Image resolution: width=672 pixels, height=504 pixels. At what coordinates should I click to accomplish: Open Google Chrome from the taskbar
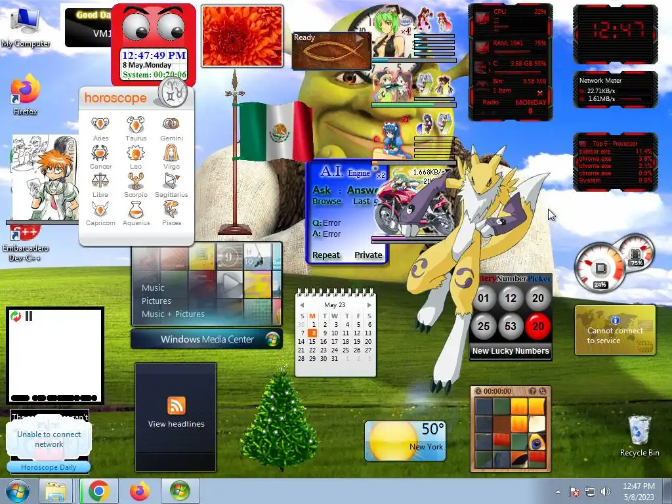coord(99,491)
